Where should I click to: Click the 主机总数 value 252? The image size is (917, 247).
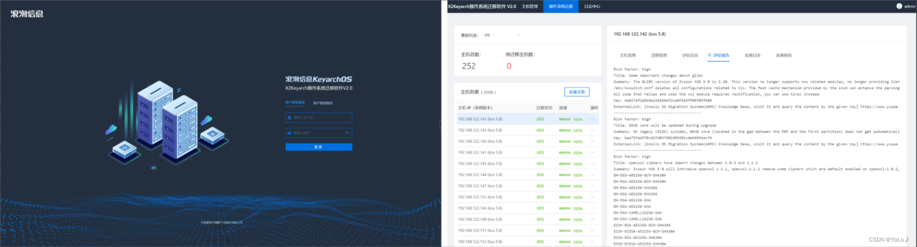(469, 66)
